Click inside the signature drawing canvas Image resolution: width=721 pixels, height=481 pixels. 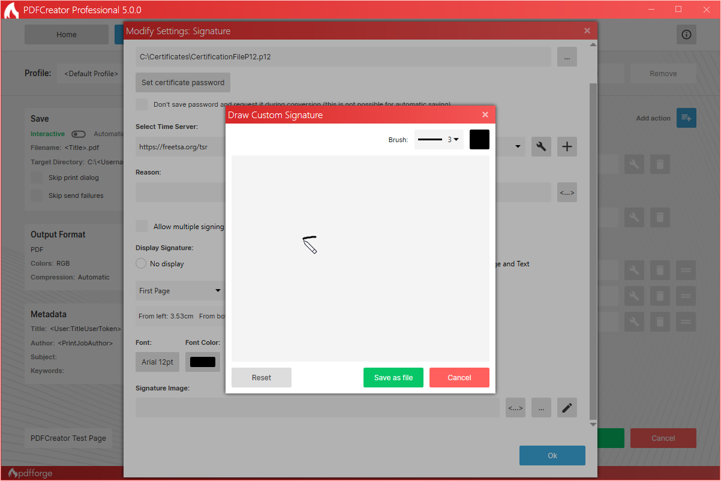click(360, 258)
